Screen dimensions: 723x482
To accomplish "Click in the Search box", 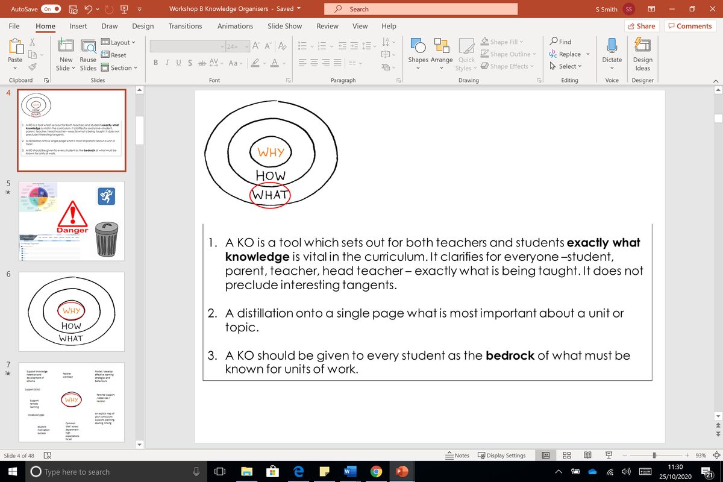I will (421, 9).
